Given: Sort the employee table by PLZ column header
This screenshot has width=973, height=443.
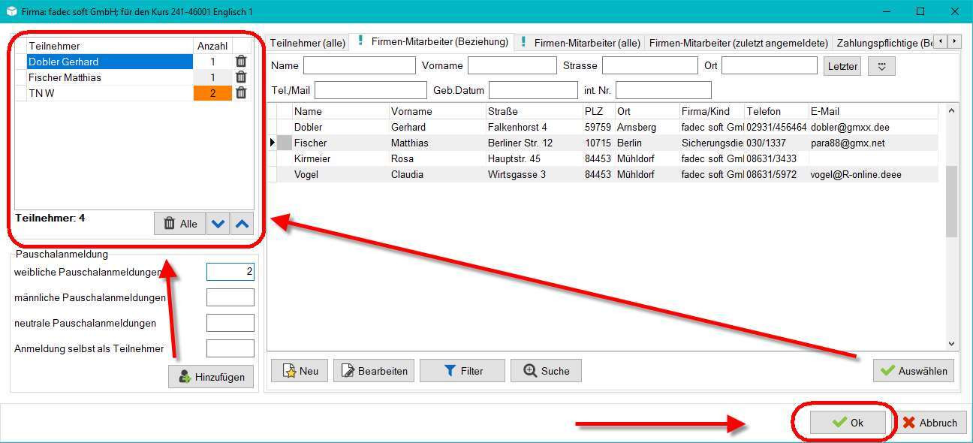Looking at the screenshot, I should tap(598, 111).
